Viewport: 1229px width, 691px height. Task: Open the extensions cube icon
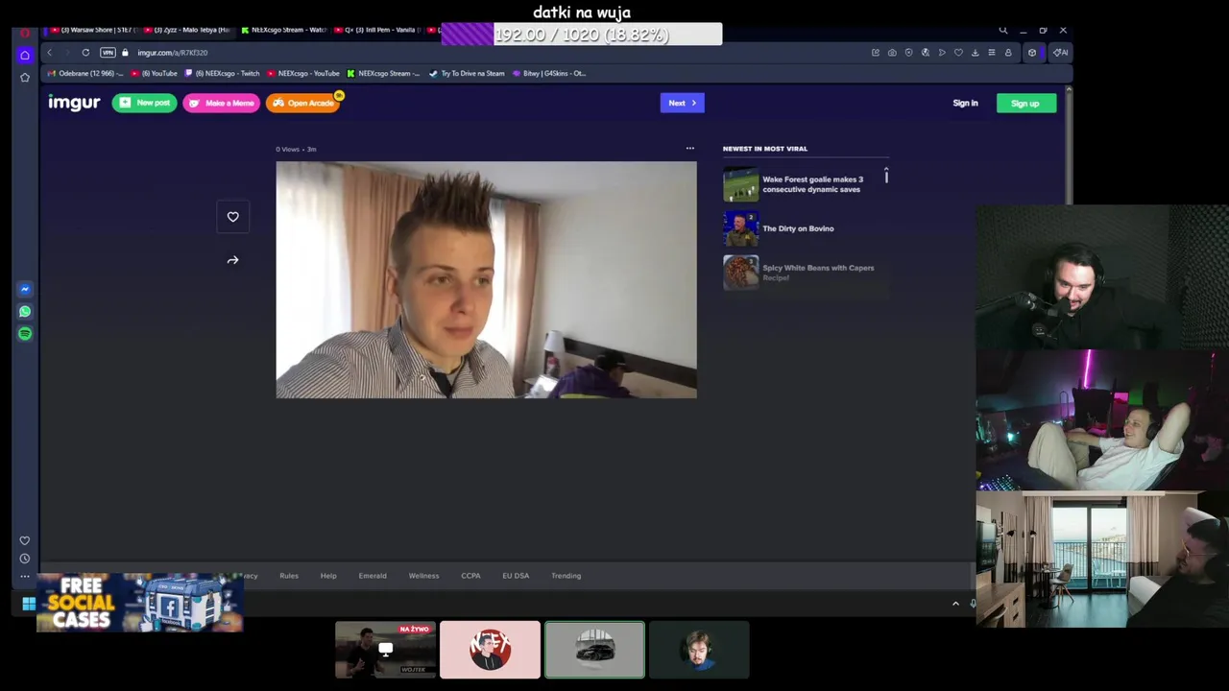point(1032,53)
